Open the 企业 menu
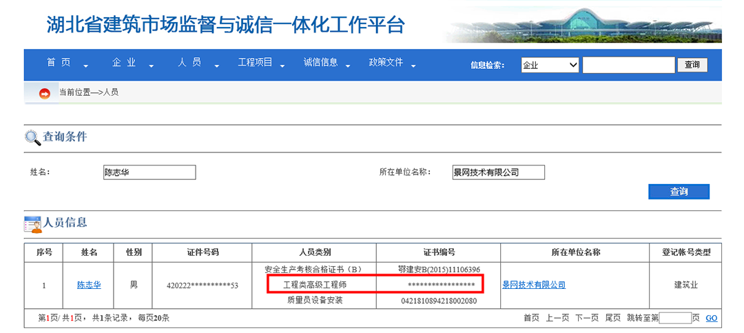 tap(124, 63)
